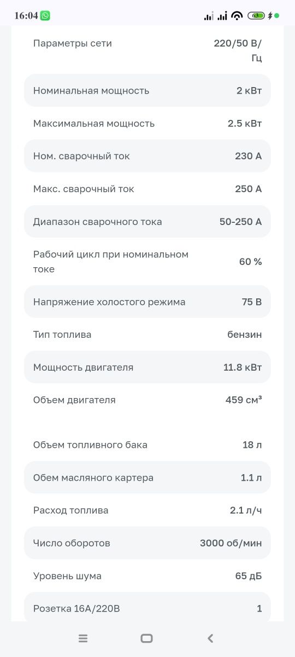Select the Мощность двигателя 11.8 кВт row

(147, 367)
